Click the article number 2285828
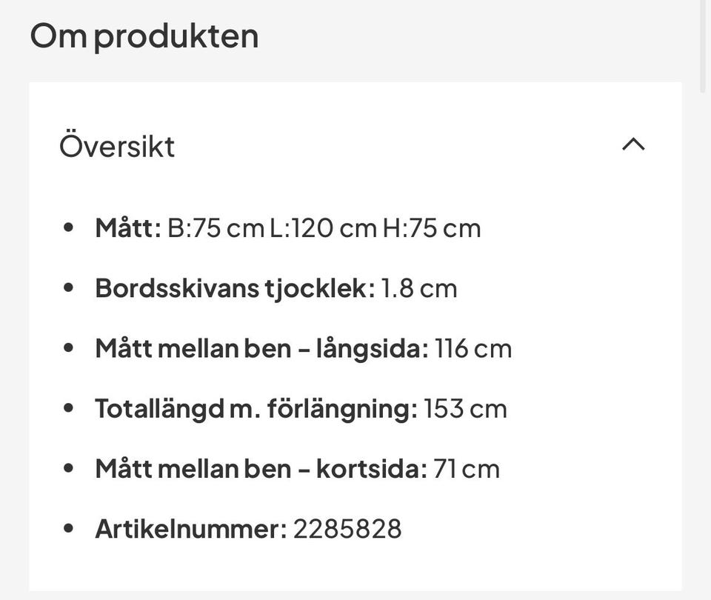Viewport: 711px width, 600px height. pos(348,528)
